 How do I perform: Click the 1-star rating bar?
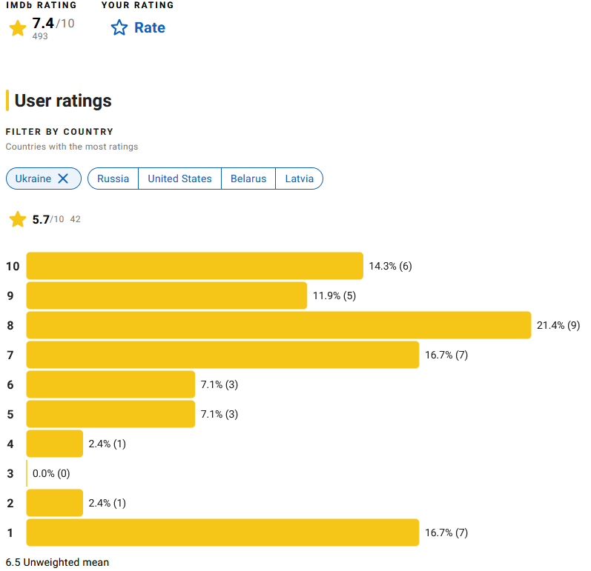click(222, 532)
